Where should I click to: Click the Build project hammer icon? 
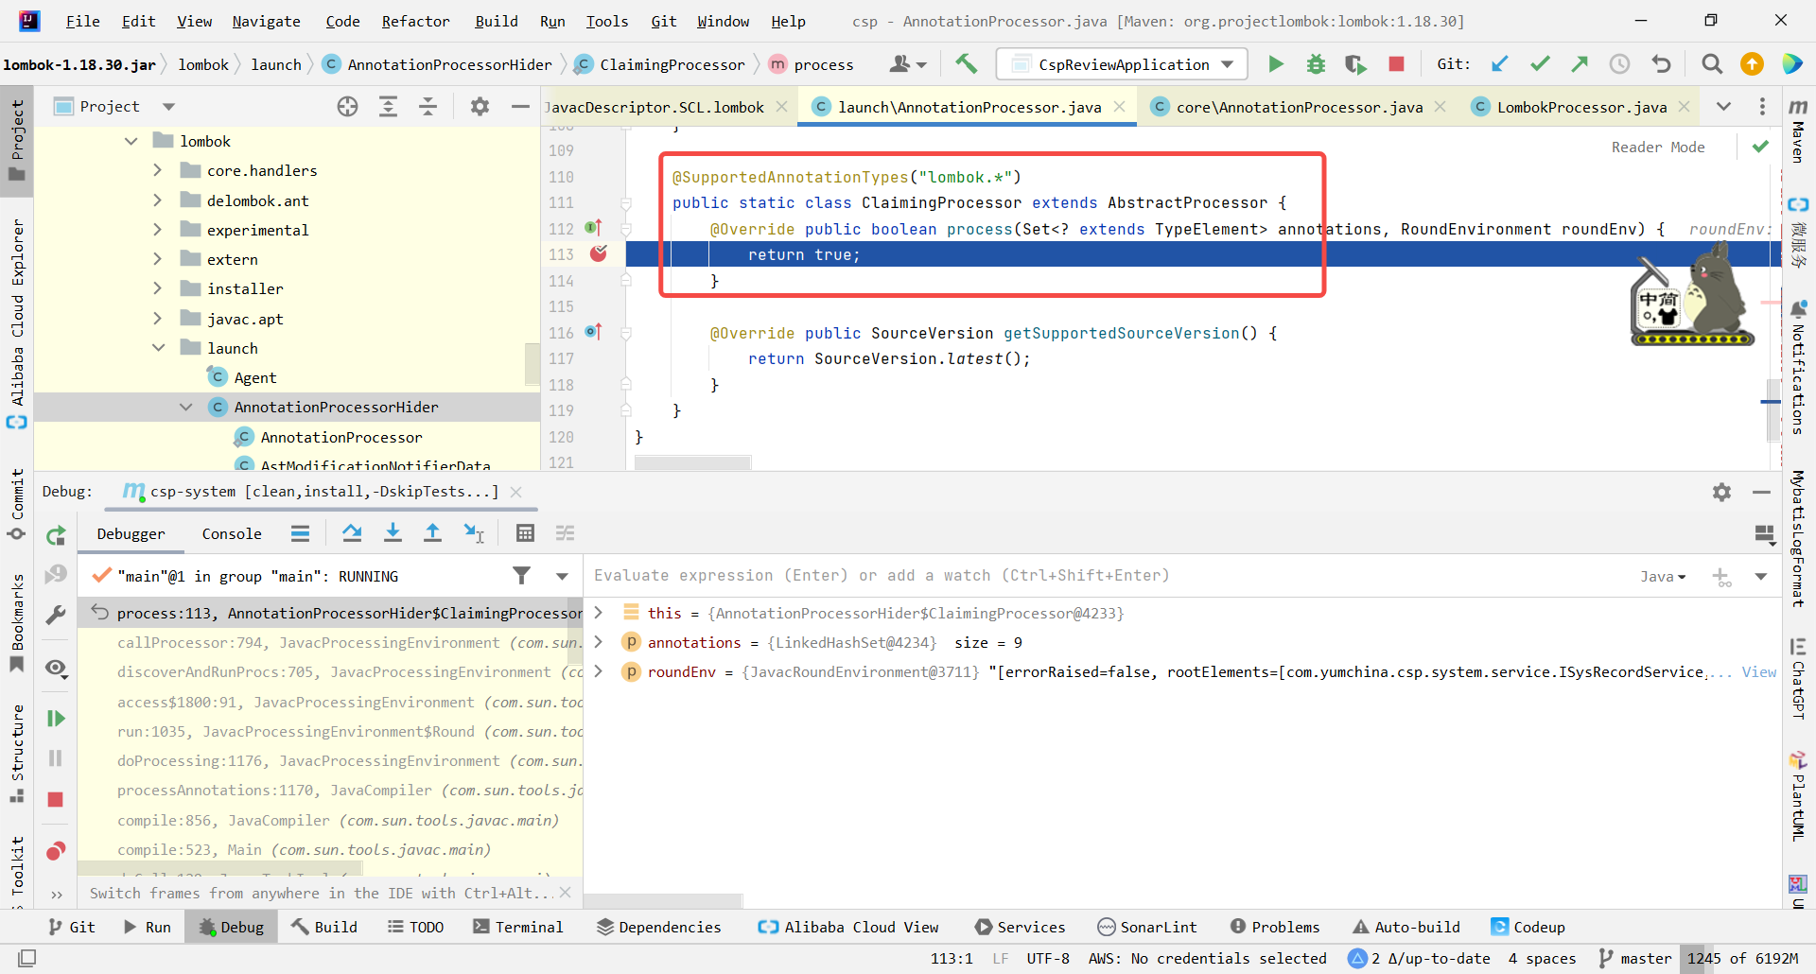click(x=966, y=63)
